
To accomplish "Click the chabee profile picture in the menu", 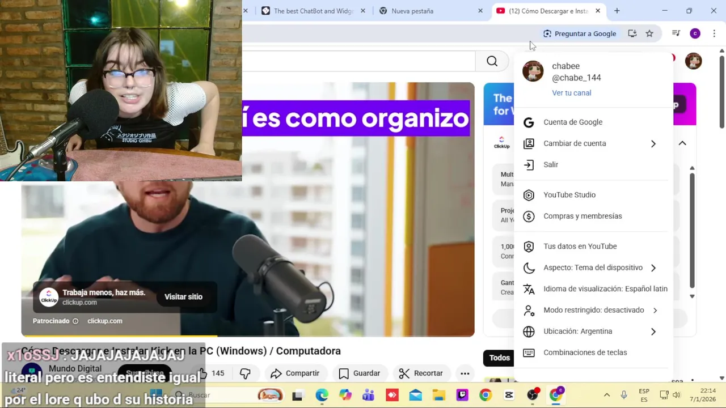I will 533,71.
